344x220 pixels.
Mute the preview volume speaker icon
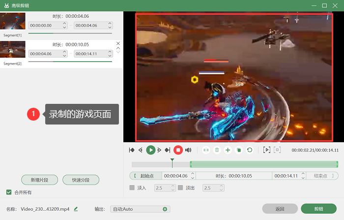click(x=188, y=150)
